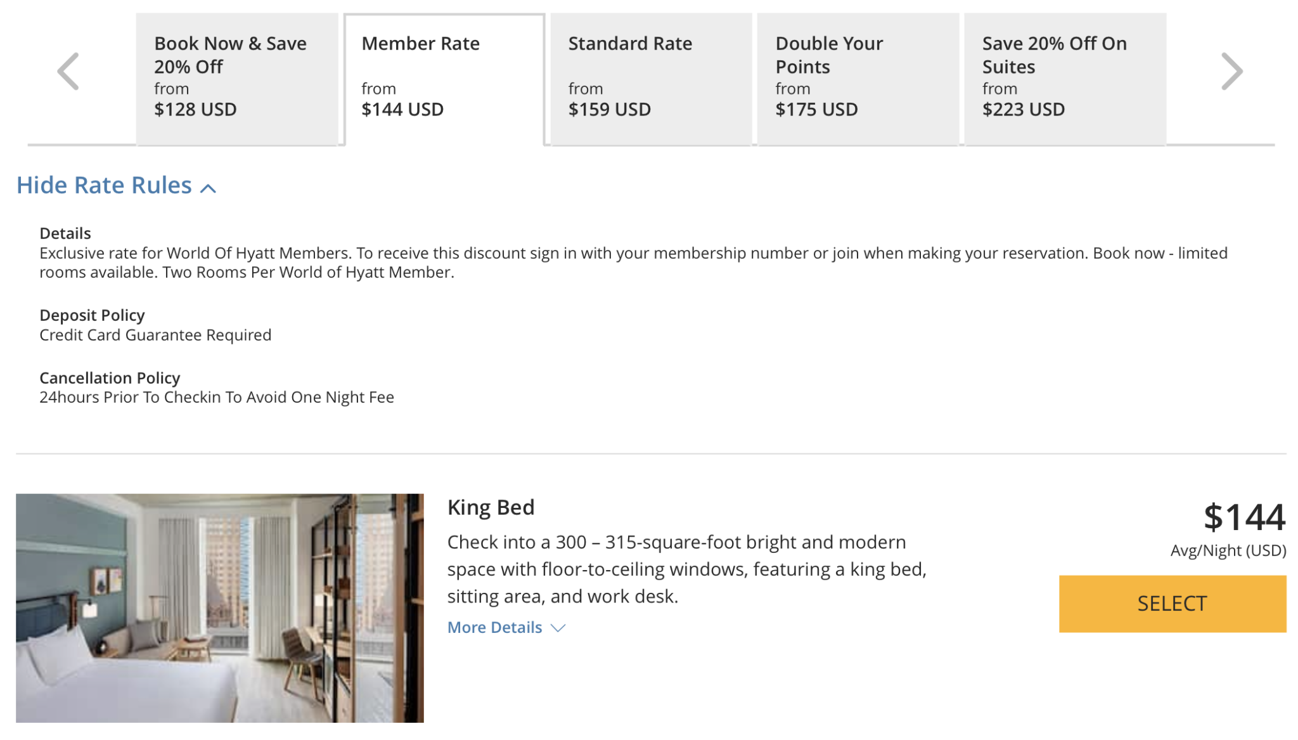This screenshot has width=1298, height=740.
Task: Click the chevron beside More Details
Action: pyautogui.click(x=558, y=628)
